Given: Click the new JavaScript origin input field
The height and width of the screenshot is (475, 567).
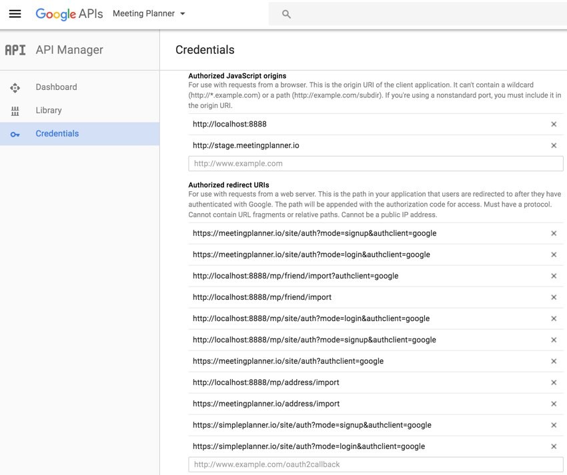Looking at the screenshot, I should (376, 163).
